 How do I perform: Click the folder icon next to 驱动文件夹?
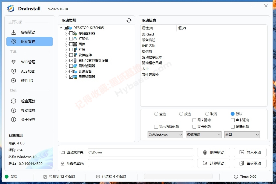[x=63, y=152]
